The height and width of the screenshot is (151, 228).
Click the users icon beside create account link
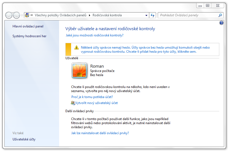click(73, 103)
